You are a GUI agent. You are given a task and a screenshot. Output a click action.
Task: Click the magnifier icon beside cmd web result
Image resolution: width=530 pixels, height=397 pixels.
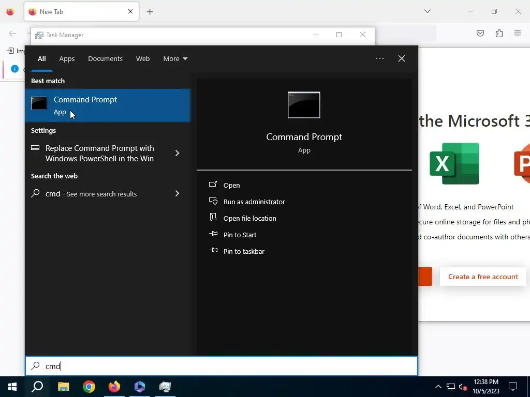[x=36, y=193]
